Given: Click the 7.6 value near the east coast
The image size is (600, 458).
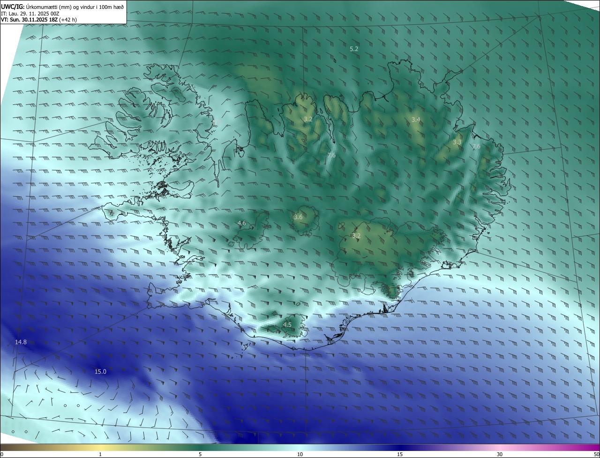Looking at the screenshot, I should (x=476, y=147).
